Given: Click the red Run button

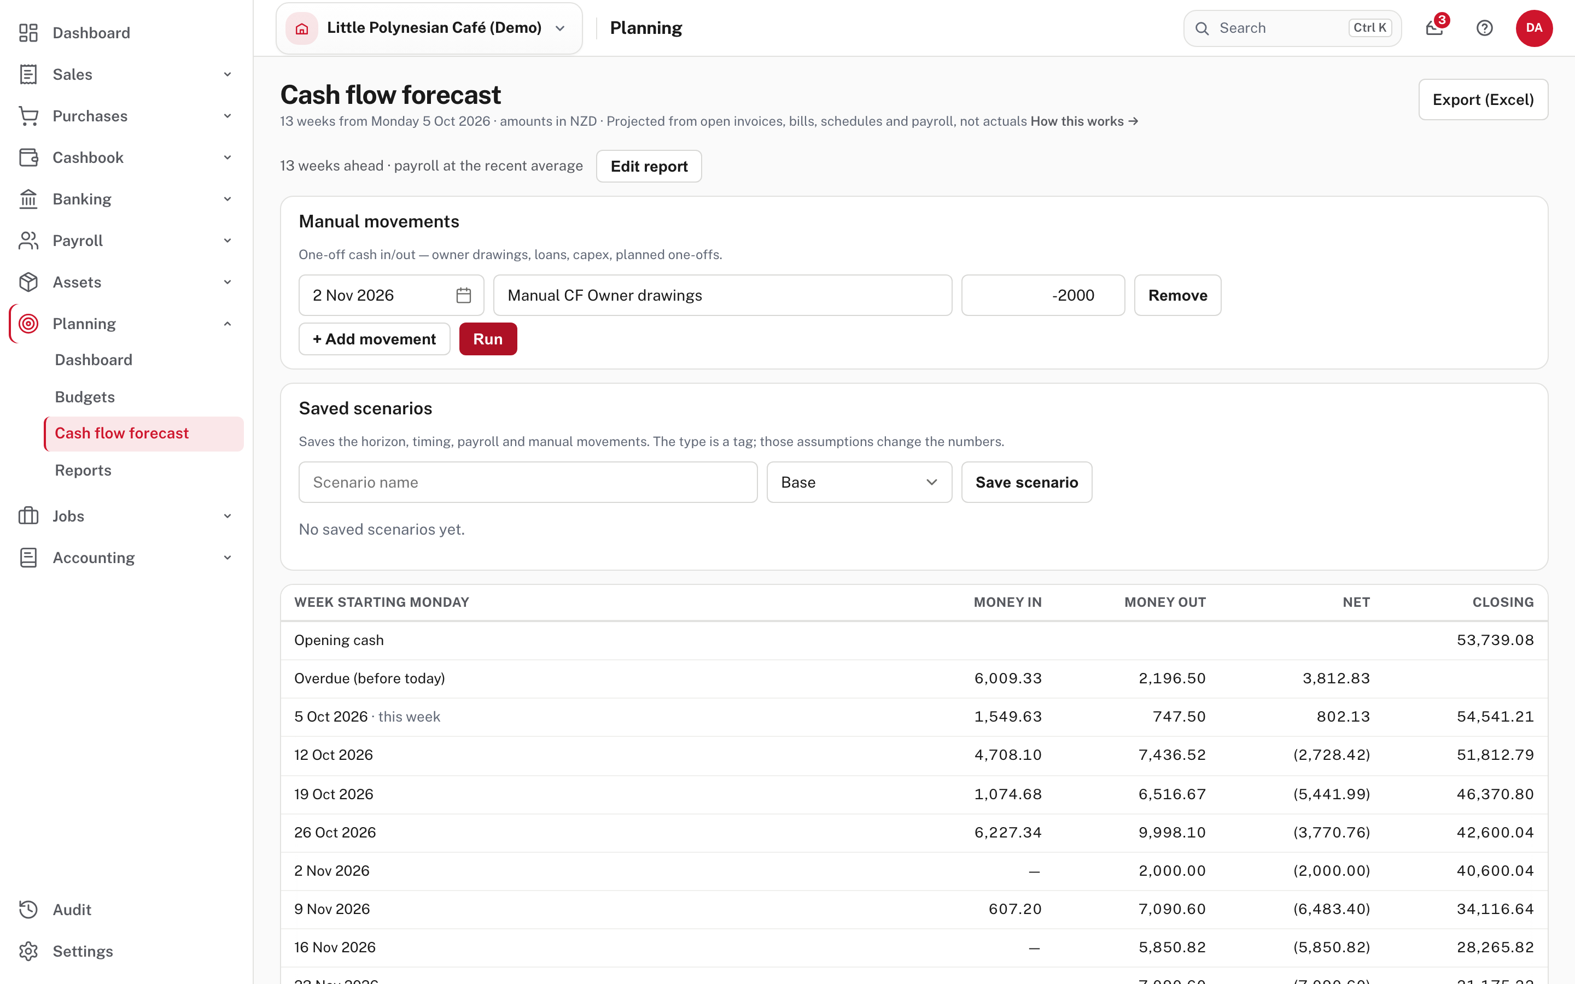Looking at the screenshot, I should pyautogui.click(x=488, y=339).
